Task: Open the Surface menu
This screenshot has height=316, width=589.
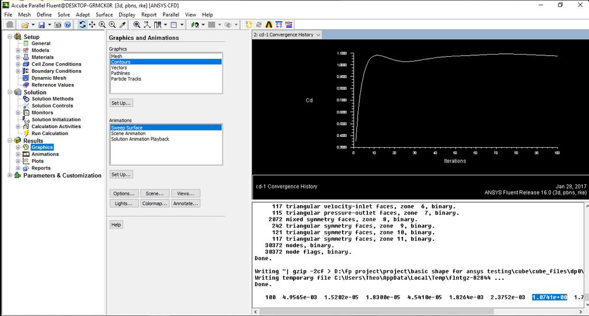Action: [104, 14]
